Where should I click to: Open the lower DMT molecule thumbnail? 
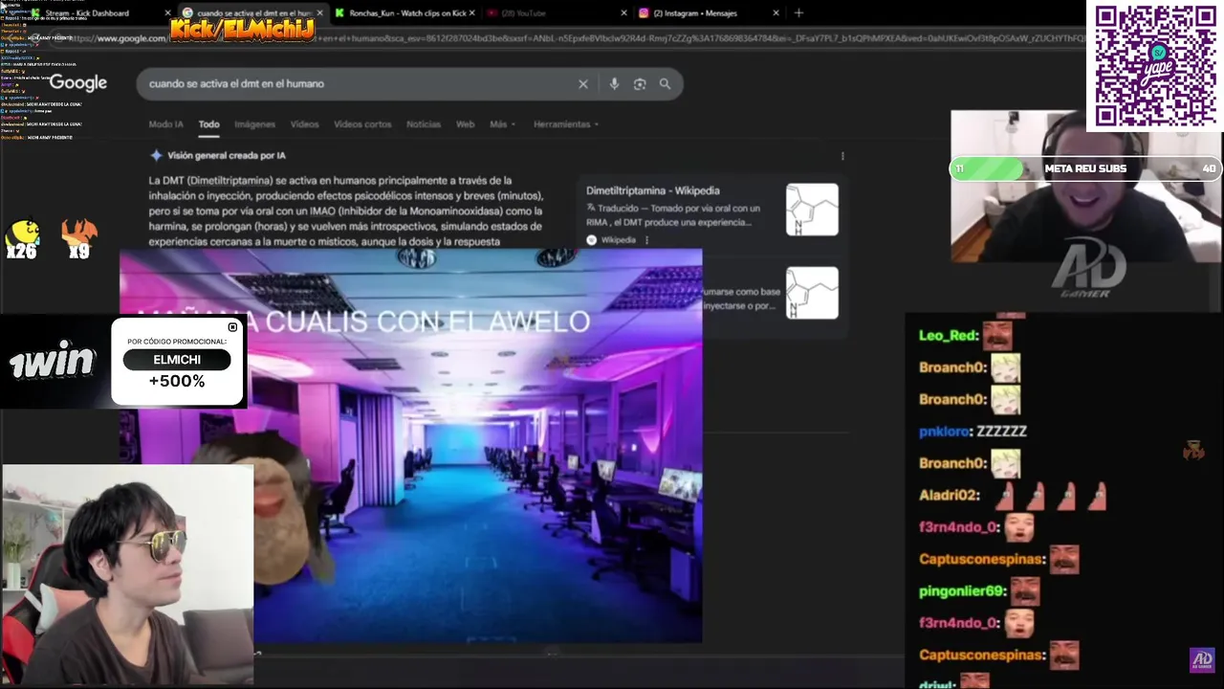(x=812, y=293)
